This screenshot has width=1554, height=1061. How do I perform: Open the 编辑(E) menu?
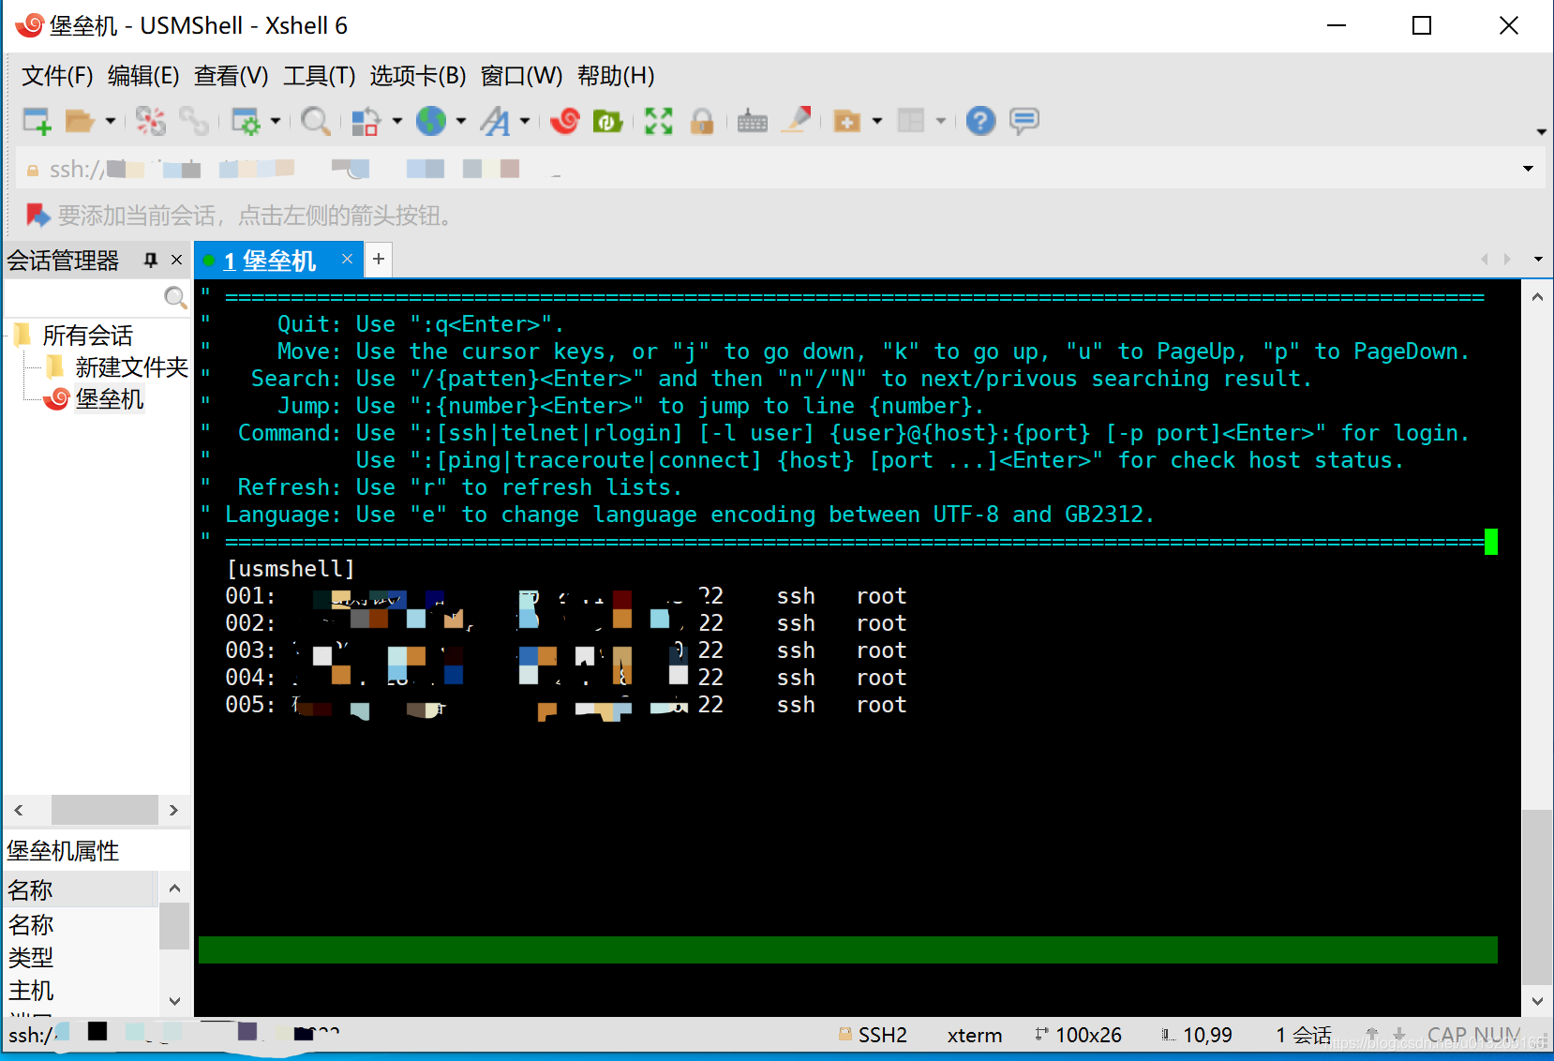(143, 76)
